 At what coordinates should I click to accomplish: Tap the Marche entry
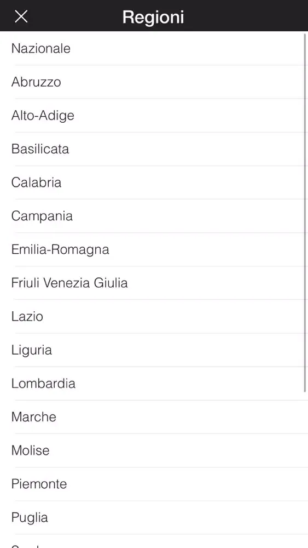click(154, 417)
